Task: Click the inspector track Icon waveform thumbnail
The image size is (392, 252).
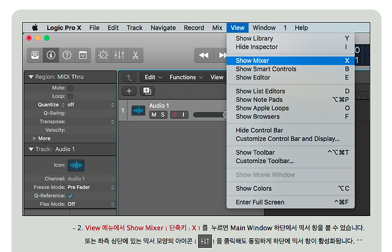Action: click(x=76, y=165)
